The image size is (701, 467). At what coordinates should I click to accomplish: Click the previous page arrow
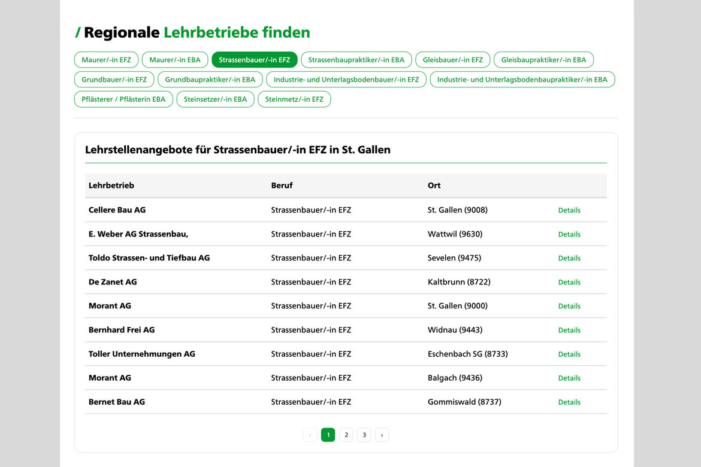[310, 435]
